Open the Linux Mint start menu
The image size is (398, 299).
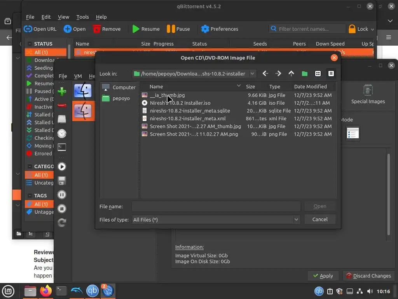8,291
